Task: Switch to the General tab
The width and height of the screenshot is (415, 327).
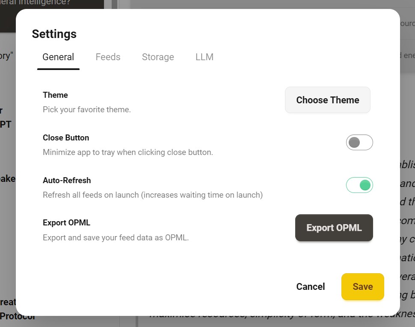Action: [58, 57]
